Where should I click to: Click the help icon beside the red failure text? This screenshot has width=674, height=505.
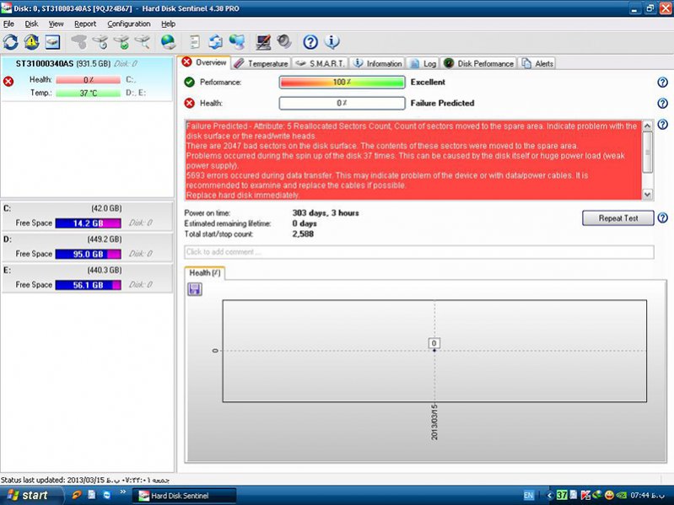pos(662,125)
